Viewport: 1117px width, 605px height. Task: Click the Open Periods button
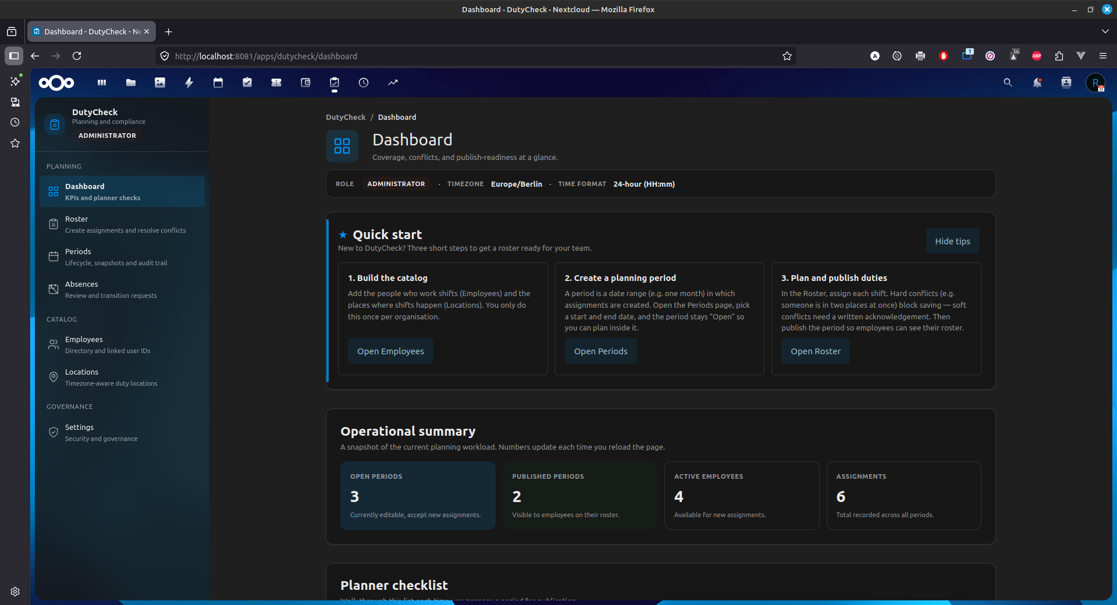coord(600,351)
